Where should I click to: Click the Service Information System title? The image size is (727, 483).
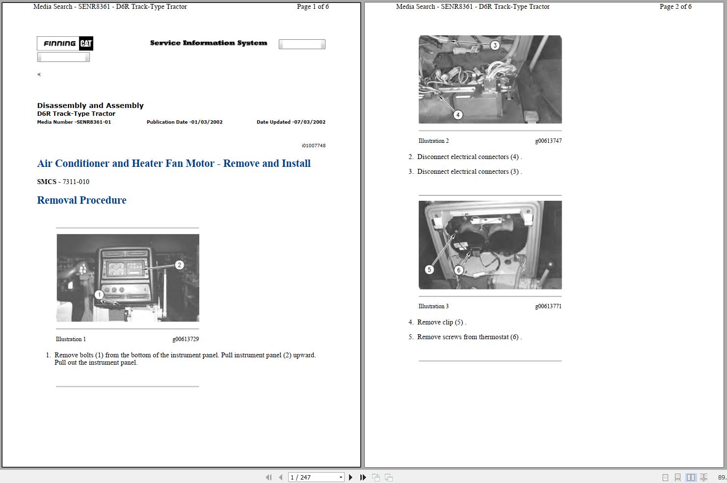(209, 43)
